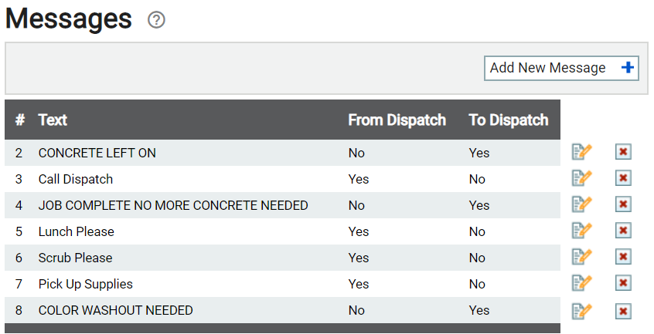Edit the Call Dispatch message

pos(582,178)
